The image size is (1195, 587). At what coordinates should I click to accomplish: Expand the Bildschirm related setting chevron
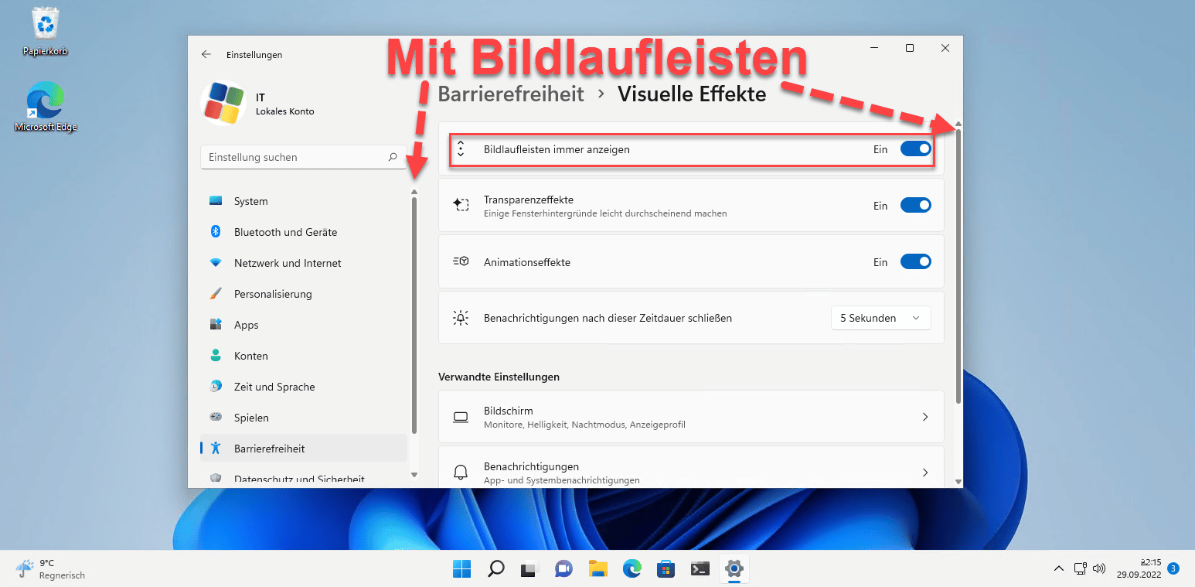pos(925,417)
